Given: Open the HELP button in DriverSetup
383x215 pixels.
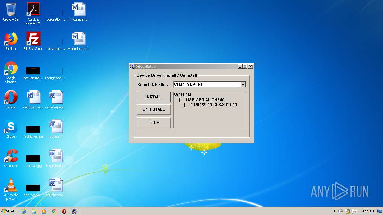Looking at the screenshot, I should tap(153, 122).
